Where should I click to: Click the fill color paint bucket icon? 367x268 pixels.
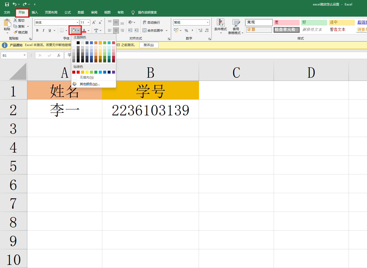[74, 30]
